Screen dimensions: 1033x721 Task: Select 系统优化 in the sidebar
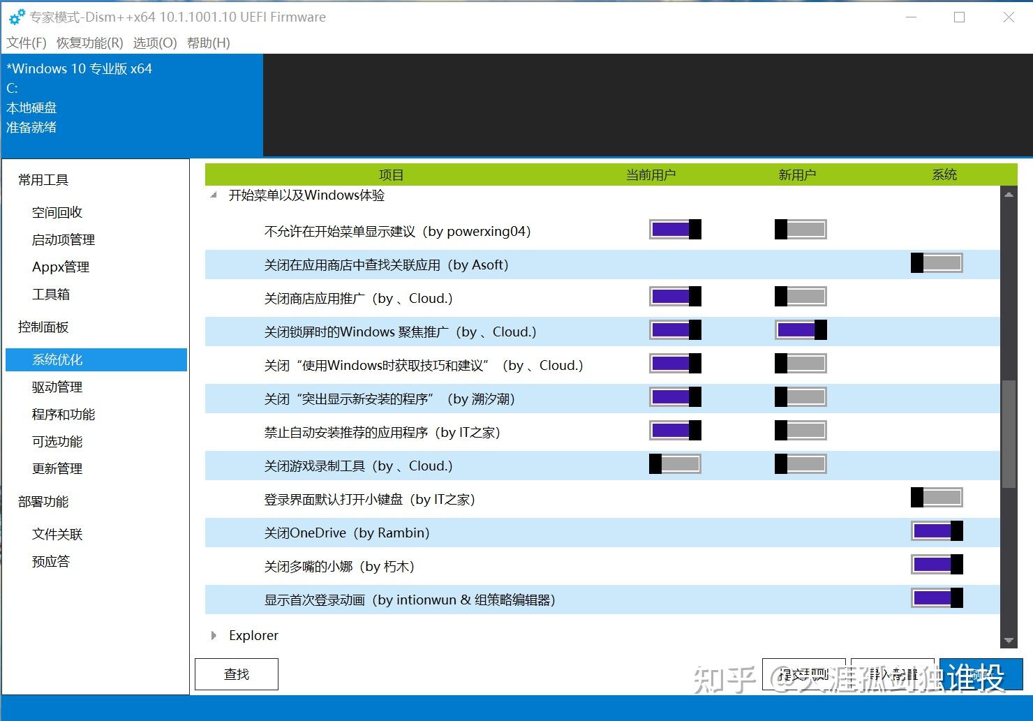click(x=96, y=359)
